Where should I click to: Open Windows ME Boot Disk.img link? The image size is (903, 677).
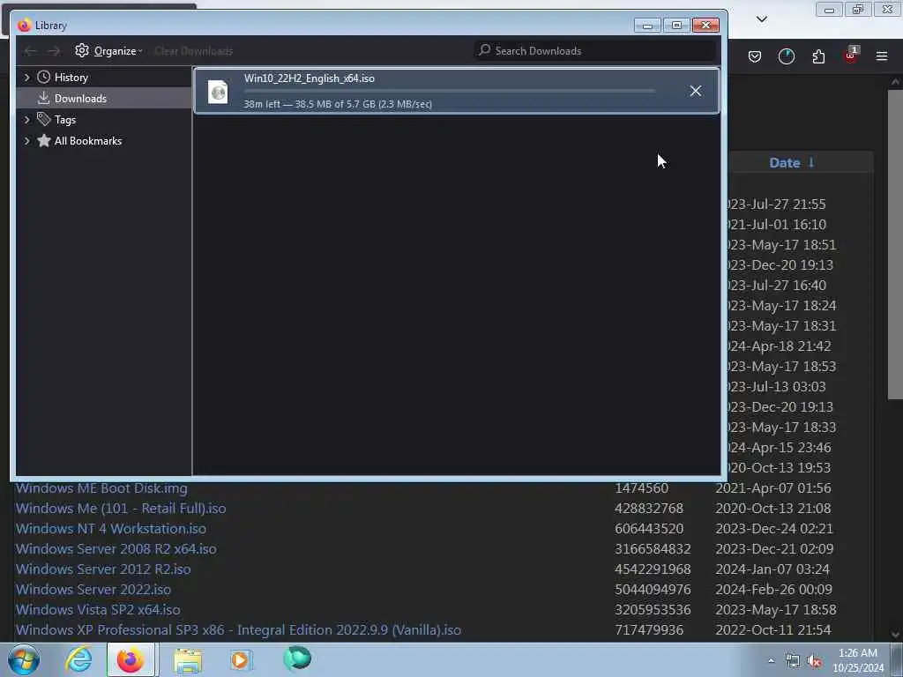click(101, 488)
